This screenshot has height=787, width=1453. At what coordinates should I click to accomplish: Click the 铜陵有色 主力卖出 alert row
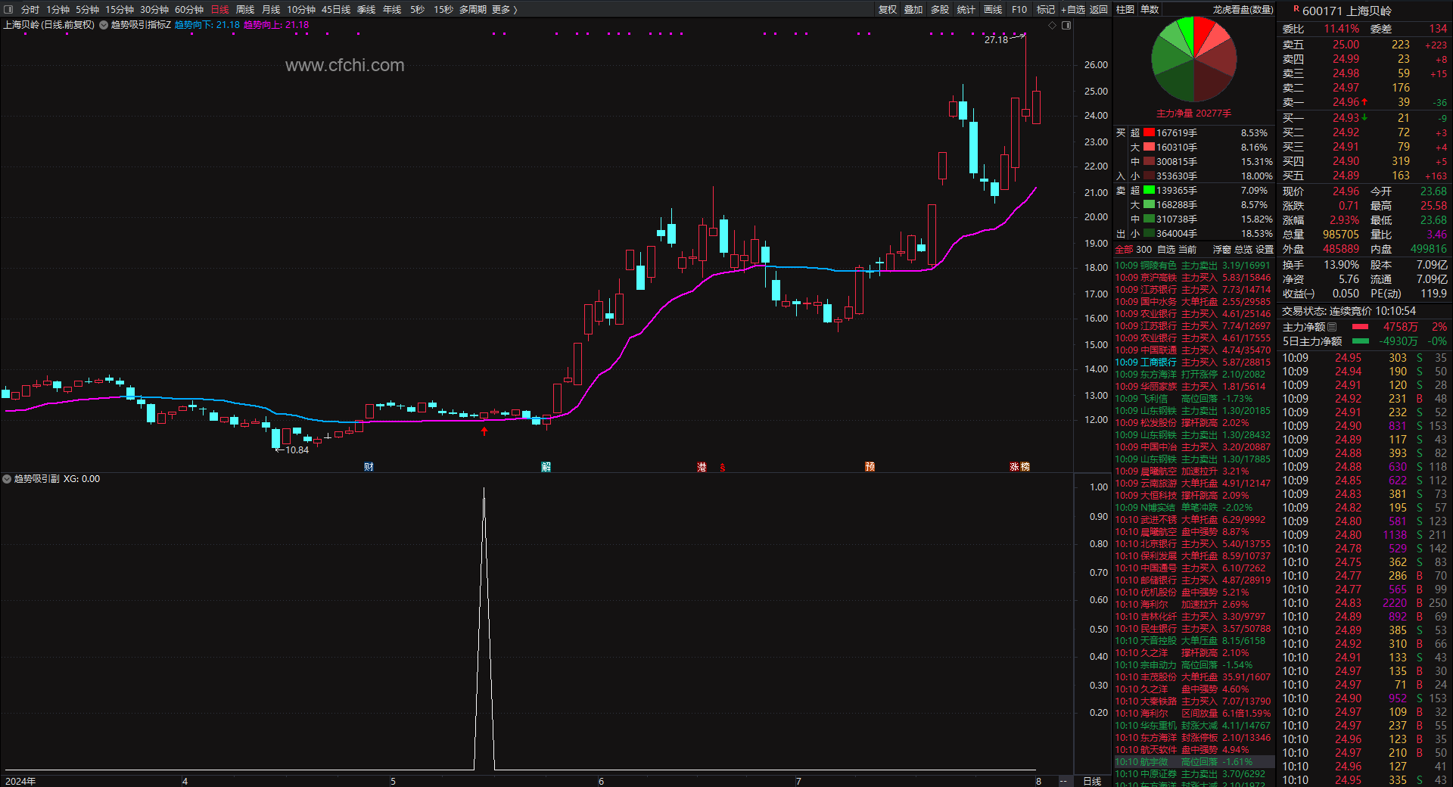click(x=1193, y=266)
